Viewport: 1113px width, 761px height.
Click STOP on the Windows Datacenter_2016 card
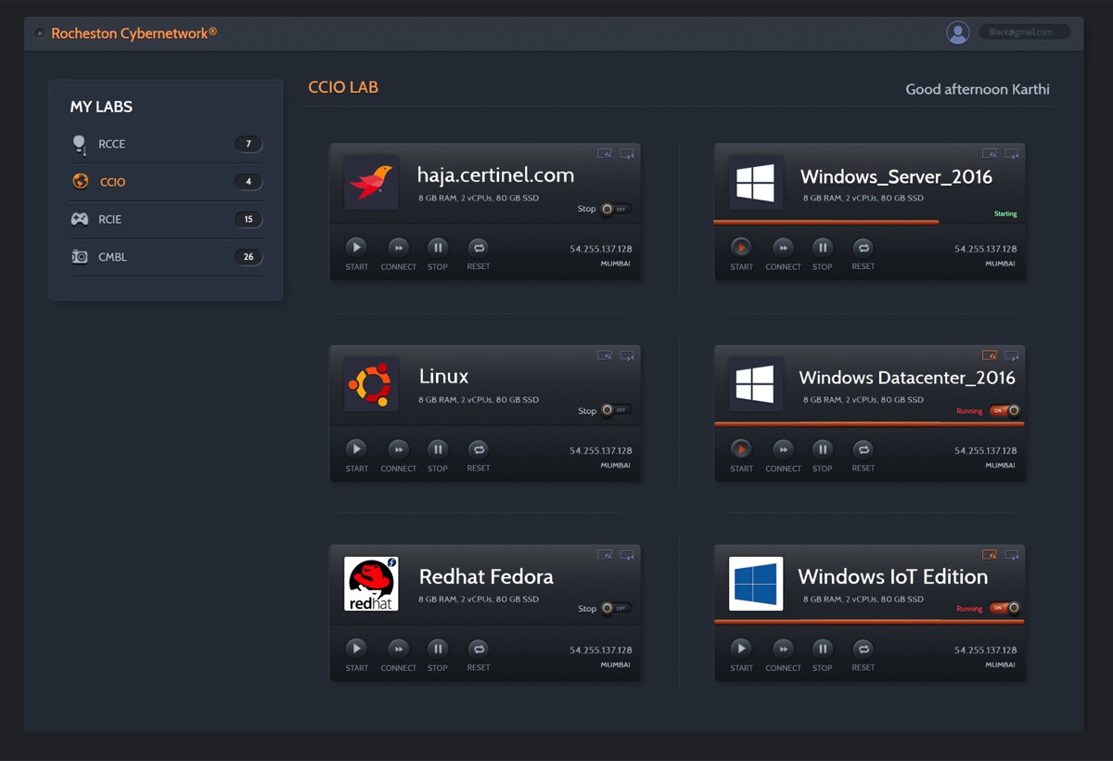click(x=823, y=449)
